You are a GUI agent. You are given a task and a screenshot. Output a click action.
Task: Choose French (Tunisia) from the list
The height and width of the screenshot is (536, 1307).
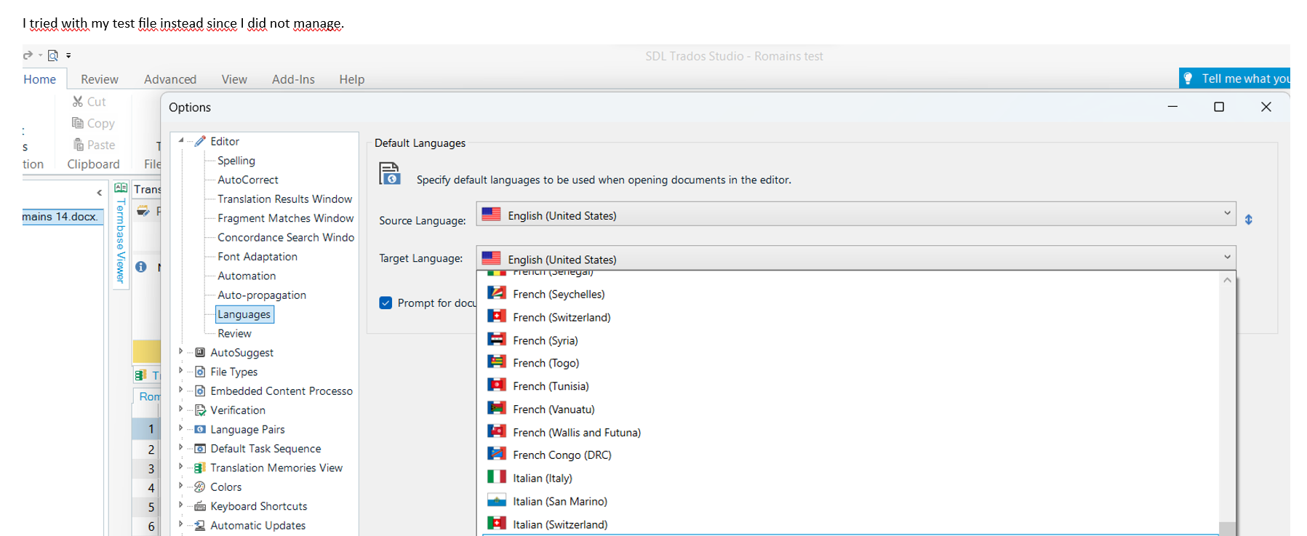click(x=849, y=386)
